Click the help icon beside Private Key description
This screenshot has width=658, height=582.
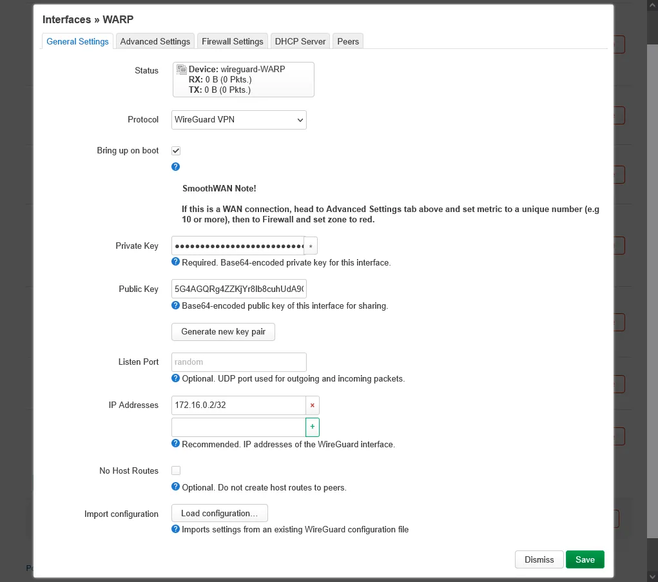(x=176, y=262)
